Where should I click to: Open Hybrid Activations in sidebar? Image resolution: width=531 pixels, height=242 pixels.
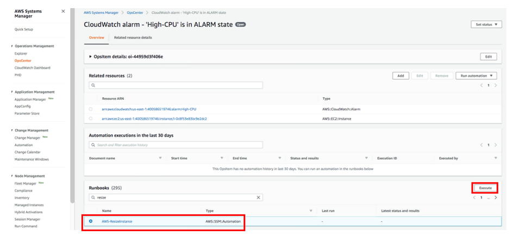[29, 212]
